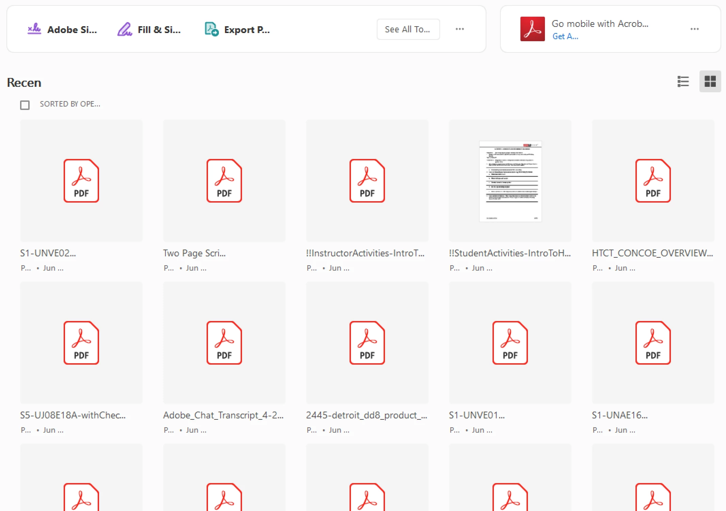Switch to list view
The image size is (726, 511).
point(683,81)
